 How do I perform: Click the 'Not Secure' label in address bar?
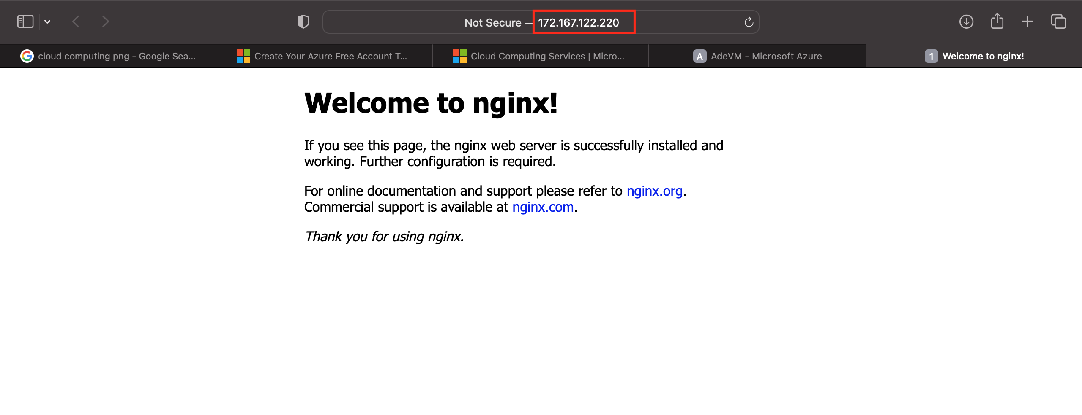pyautogui.click(x=493, y=22)
